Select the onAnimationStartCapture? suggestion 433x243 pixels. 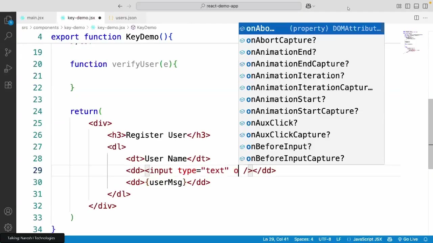[x=312, y=111]
